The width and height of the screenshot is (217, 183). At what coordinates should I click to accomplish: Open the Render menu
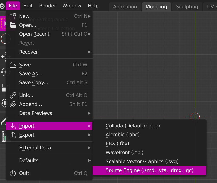[47, 6]
